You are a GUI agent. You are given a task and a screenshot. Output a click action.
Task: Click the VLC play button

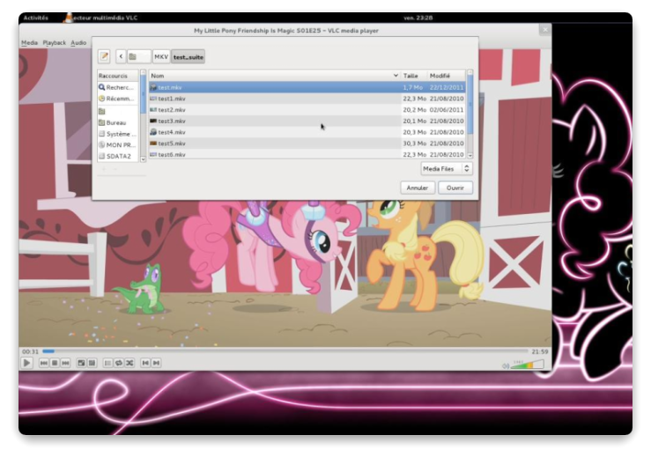[x=26, y=363]
